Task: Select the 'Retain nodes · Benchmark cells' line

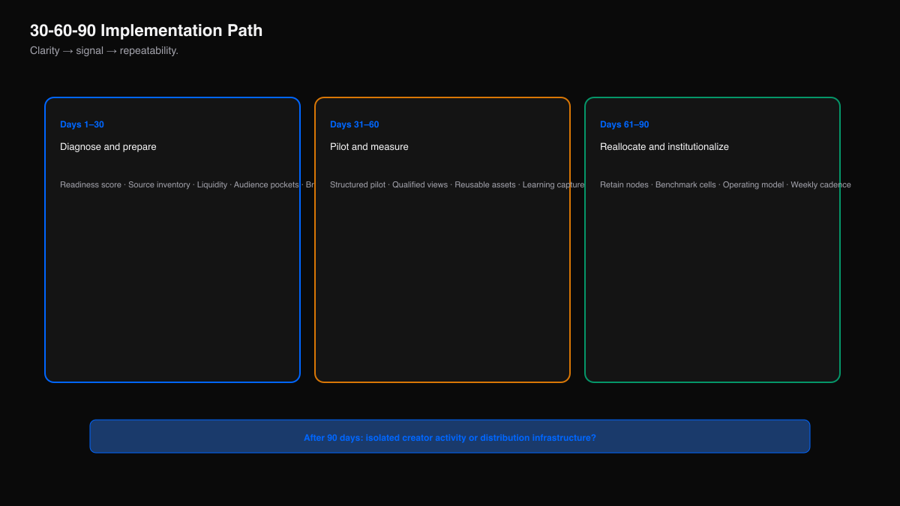Action: tap(725, 184)
